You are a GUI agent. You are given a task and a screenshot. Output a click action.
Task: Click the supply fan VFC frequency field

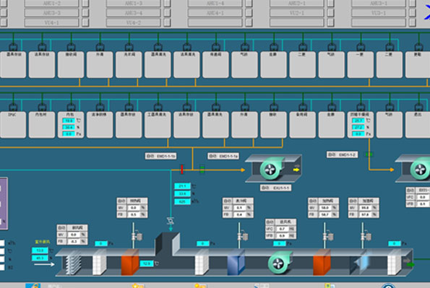[x=282, y=229]
